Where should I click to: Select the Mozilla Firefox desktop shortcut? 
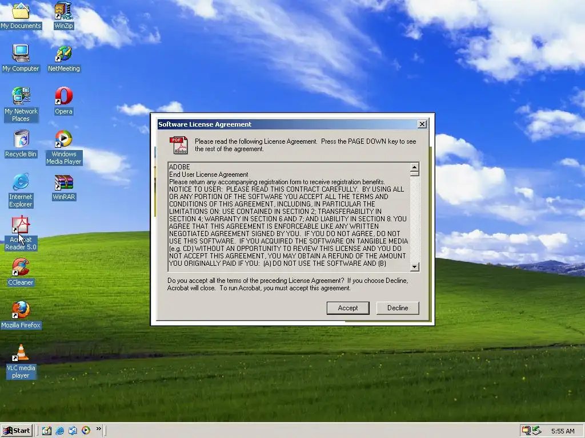pos(21,315)
